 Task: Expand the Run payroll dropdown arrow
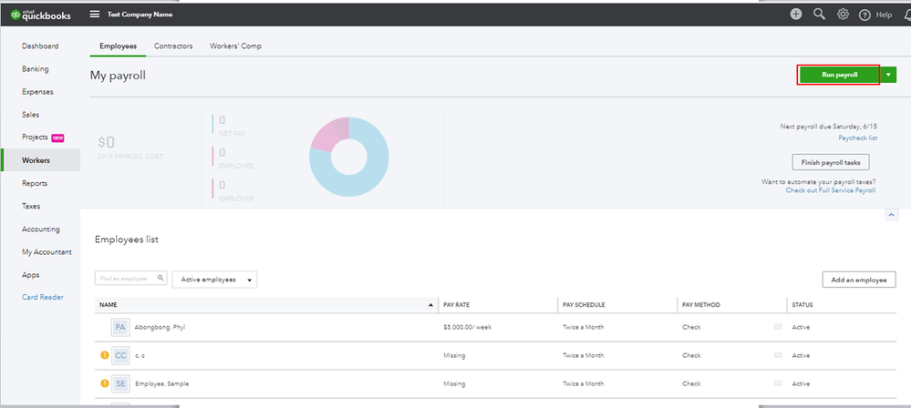click(x=888, y=75)
